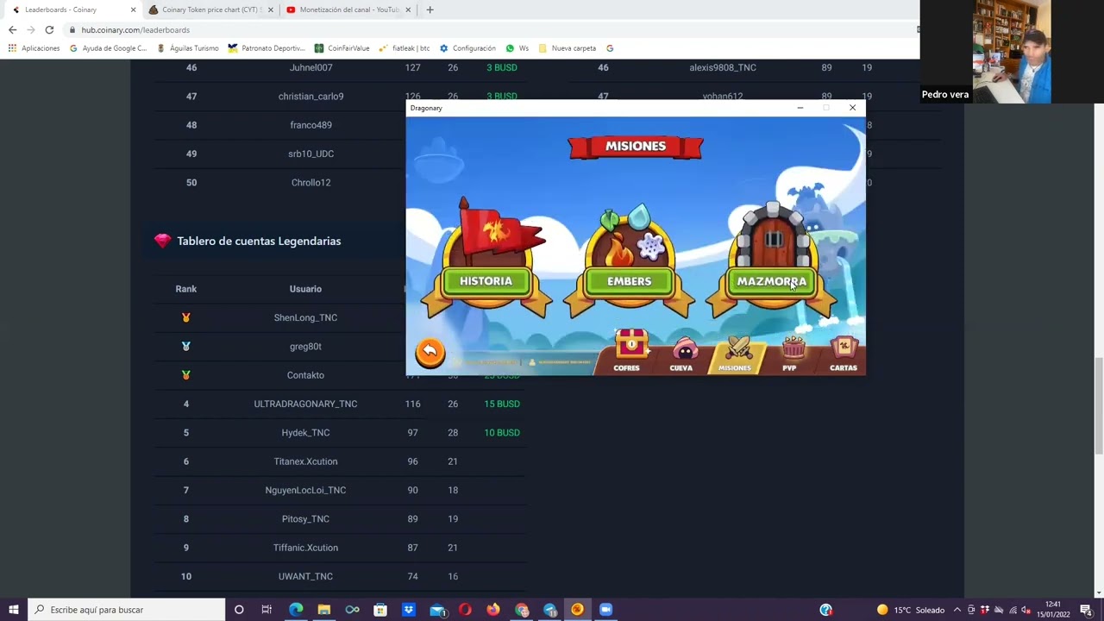This screenshot has height=621, width=1104.
Task: Click NguyenLocLoi_TNC user name
Action: click(x=305, y=490)
